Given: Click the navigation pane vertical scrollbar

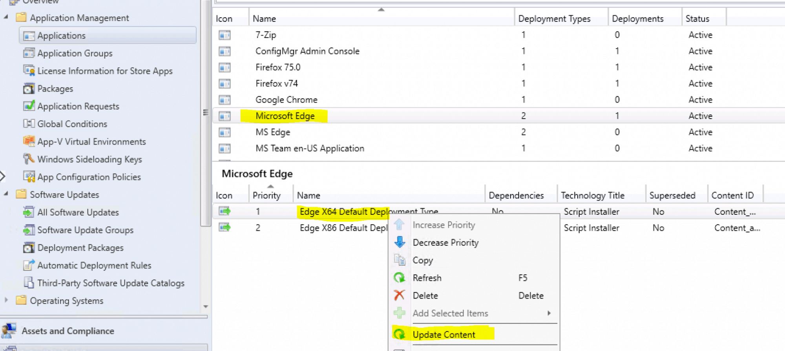Looking at the screenshot, I should pos(206,113).
